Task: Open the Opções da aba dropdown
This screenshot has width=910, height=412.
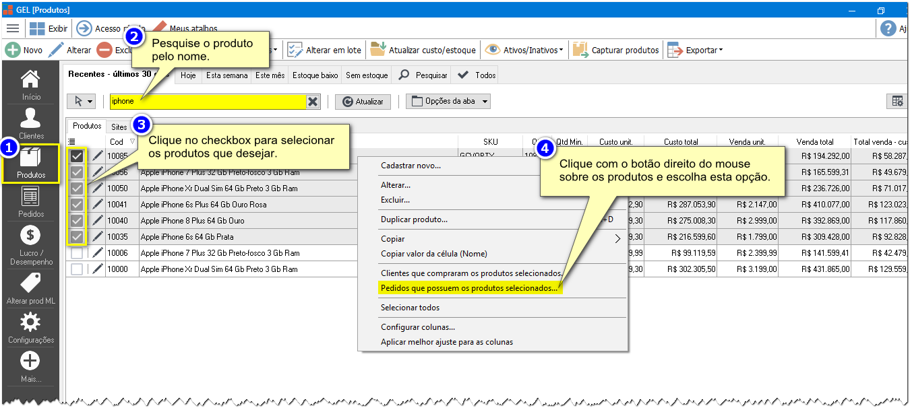Action: (x=448, y=101)
